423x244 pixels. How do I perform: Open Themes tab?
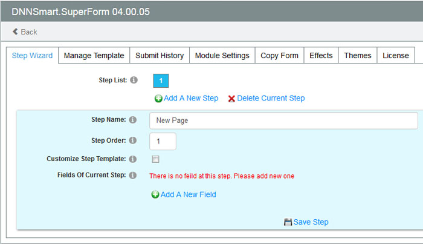[358, 55]
